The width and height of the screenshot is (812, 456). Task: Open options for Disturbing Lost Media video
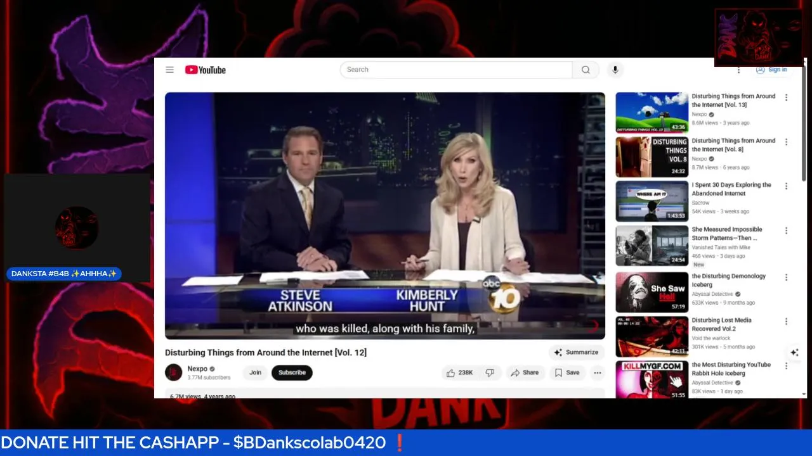coord(786,322)
